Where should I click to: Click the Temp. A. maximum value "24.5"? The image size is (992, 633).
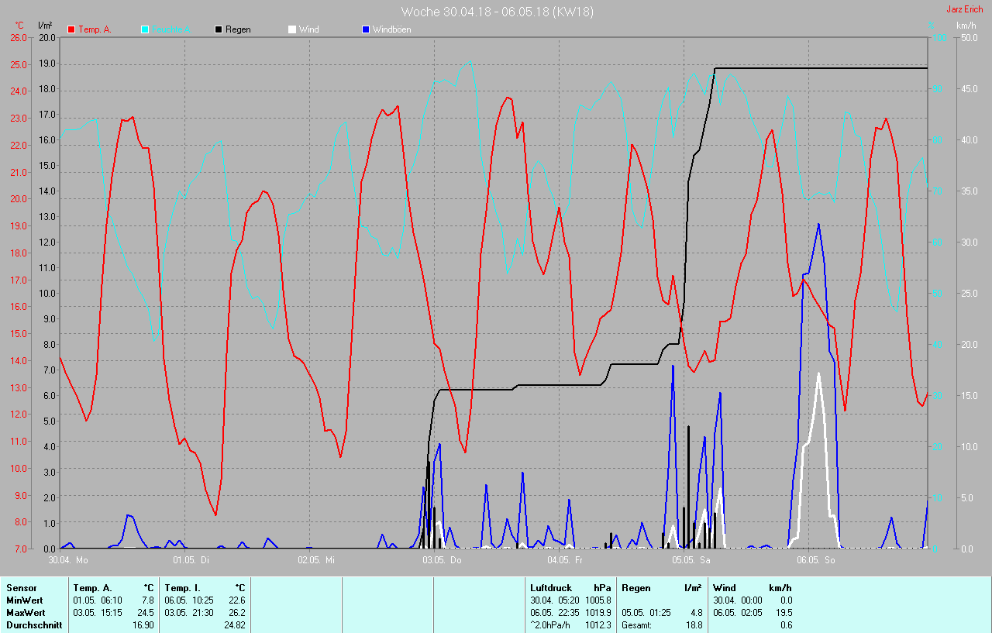(x=145, y=613)
